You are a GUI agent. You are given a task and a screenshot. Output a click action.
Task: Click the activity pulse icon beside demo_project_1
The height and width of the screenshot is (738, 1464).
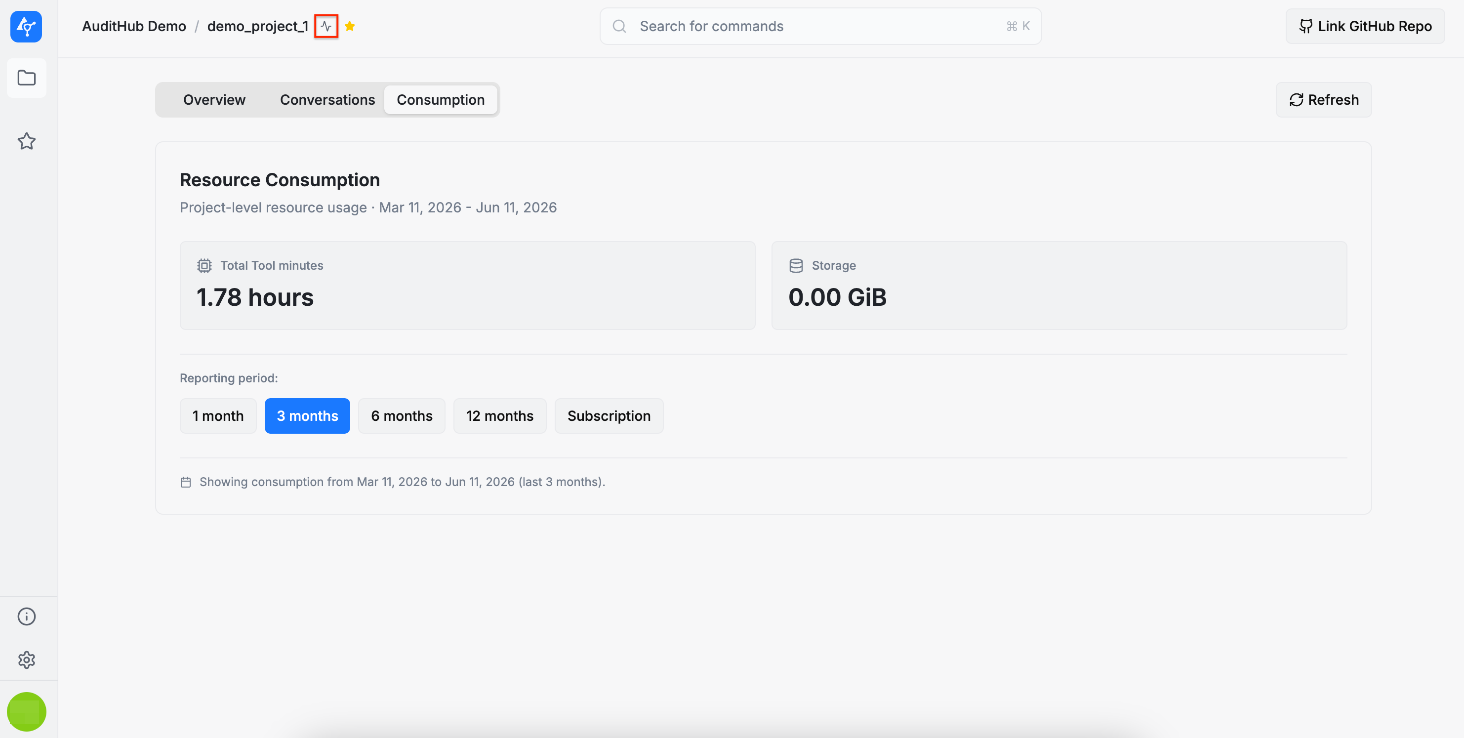coord(326,26)
